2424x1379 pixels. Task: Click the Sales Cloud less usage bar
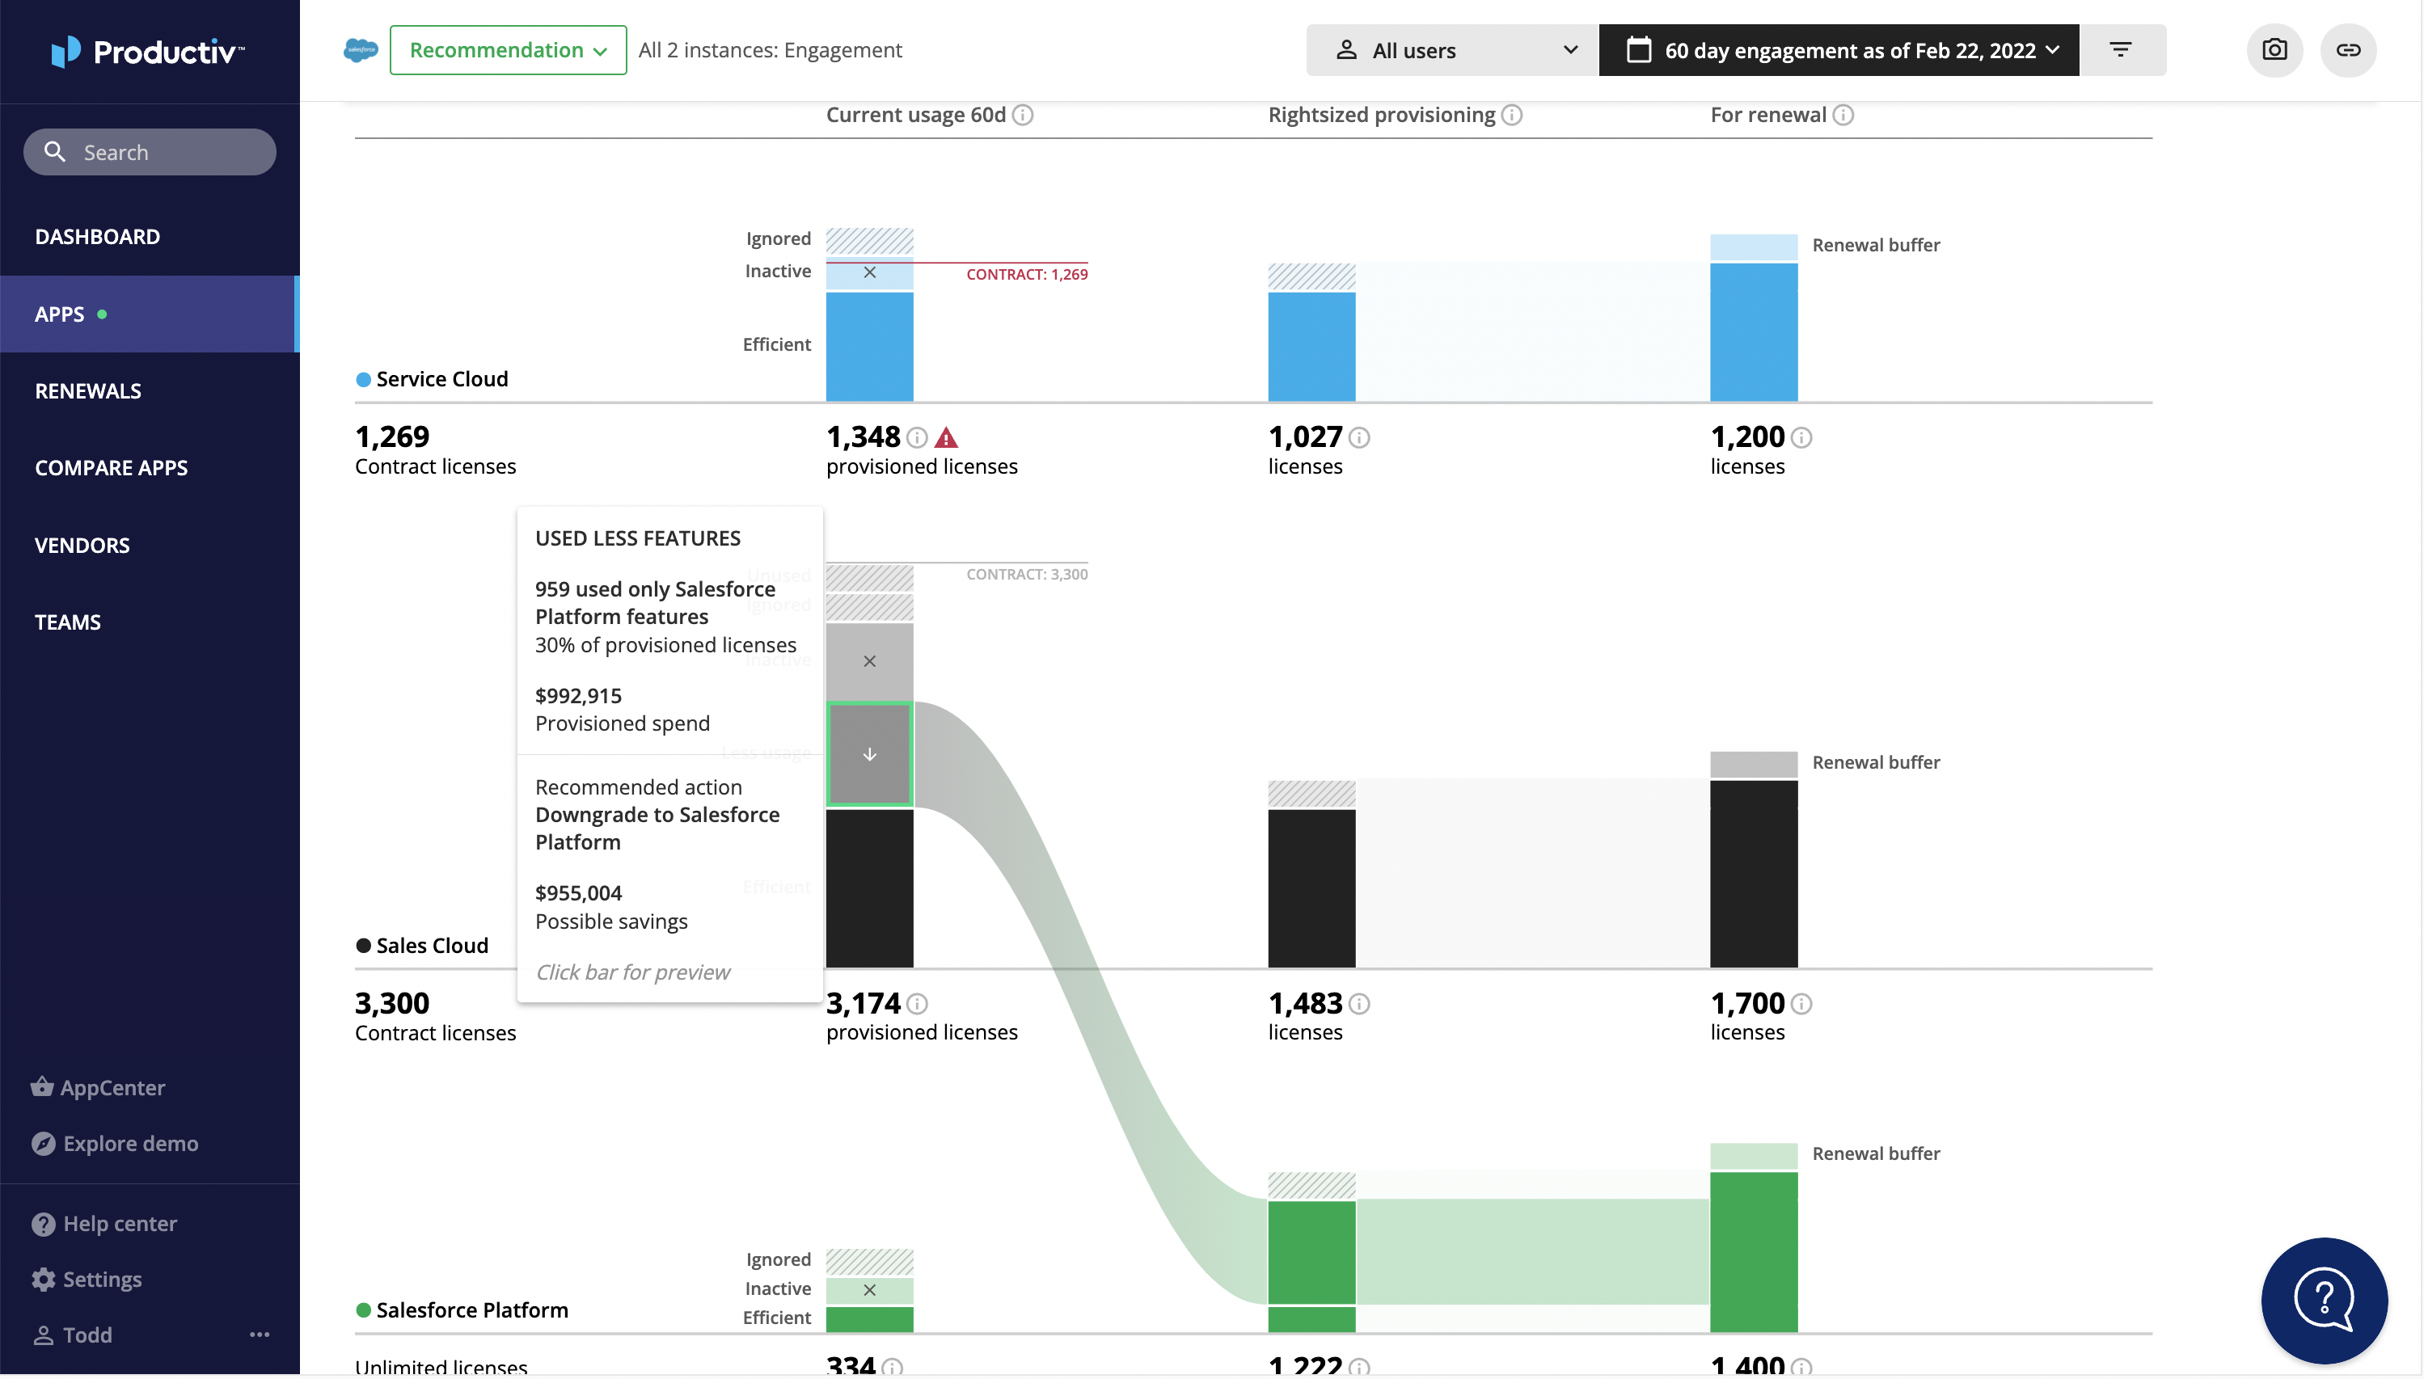tap(868, 754)
